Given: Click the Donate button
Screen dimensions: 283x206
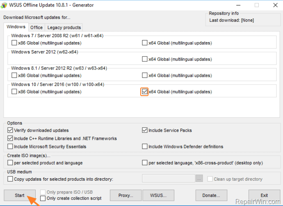Looking at the screenshot, I should click(x=211, y=195).
